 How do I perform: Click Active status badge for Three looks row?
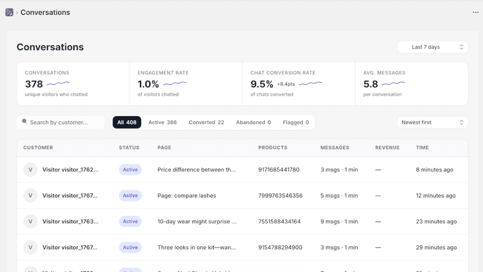pos(130,247)
